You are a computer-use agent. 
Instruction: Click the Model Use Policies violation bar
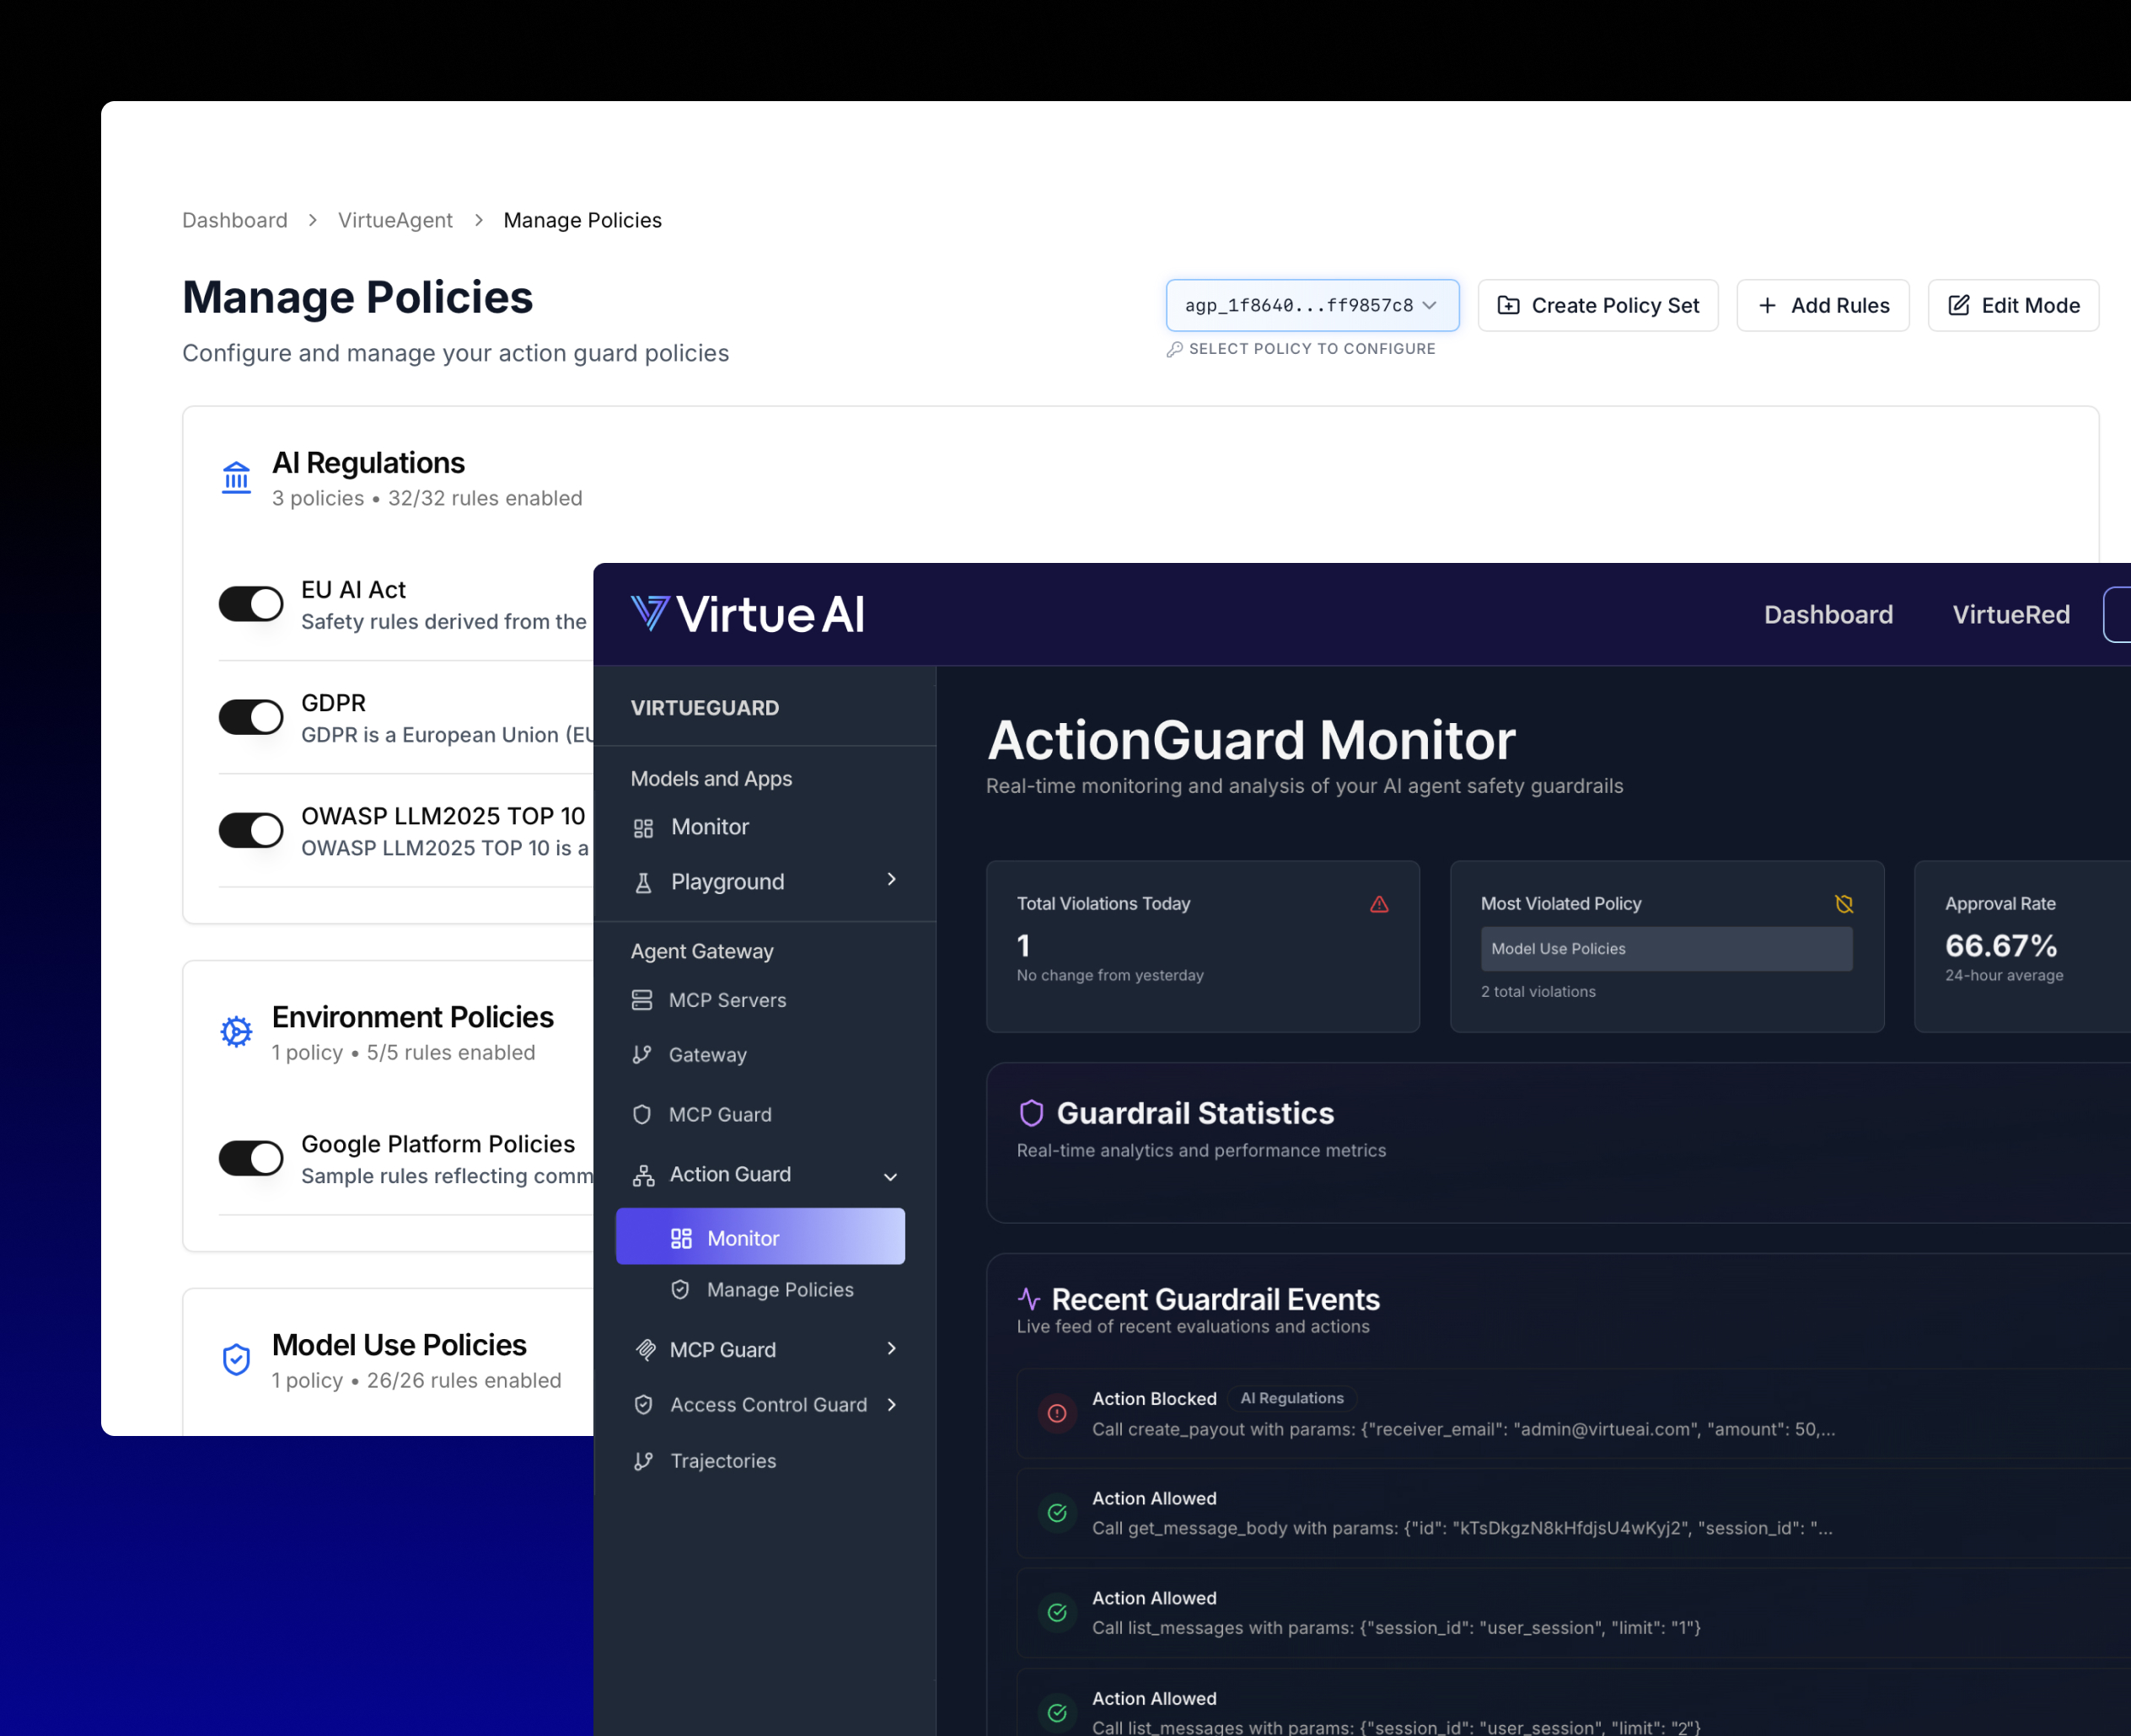point(1666,948)
